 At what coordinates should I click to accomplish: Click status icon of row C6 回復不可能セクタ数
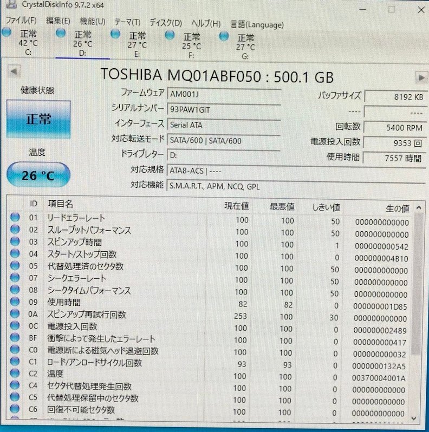[x=15, y=409]
